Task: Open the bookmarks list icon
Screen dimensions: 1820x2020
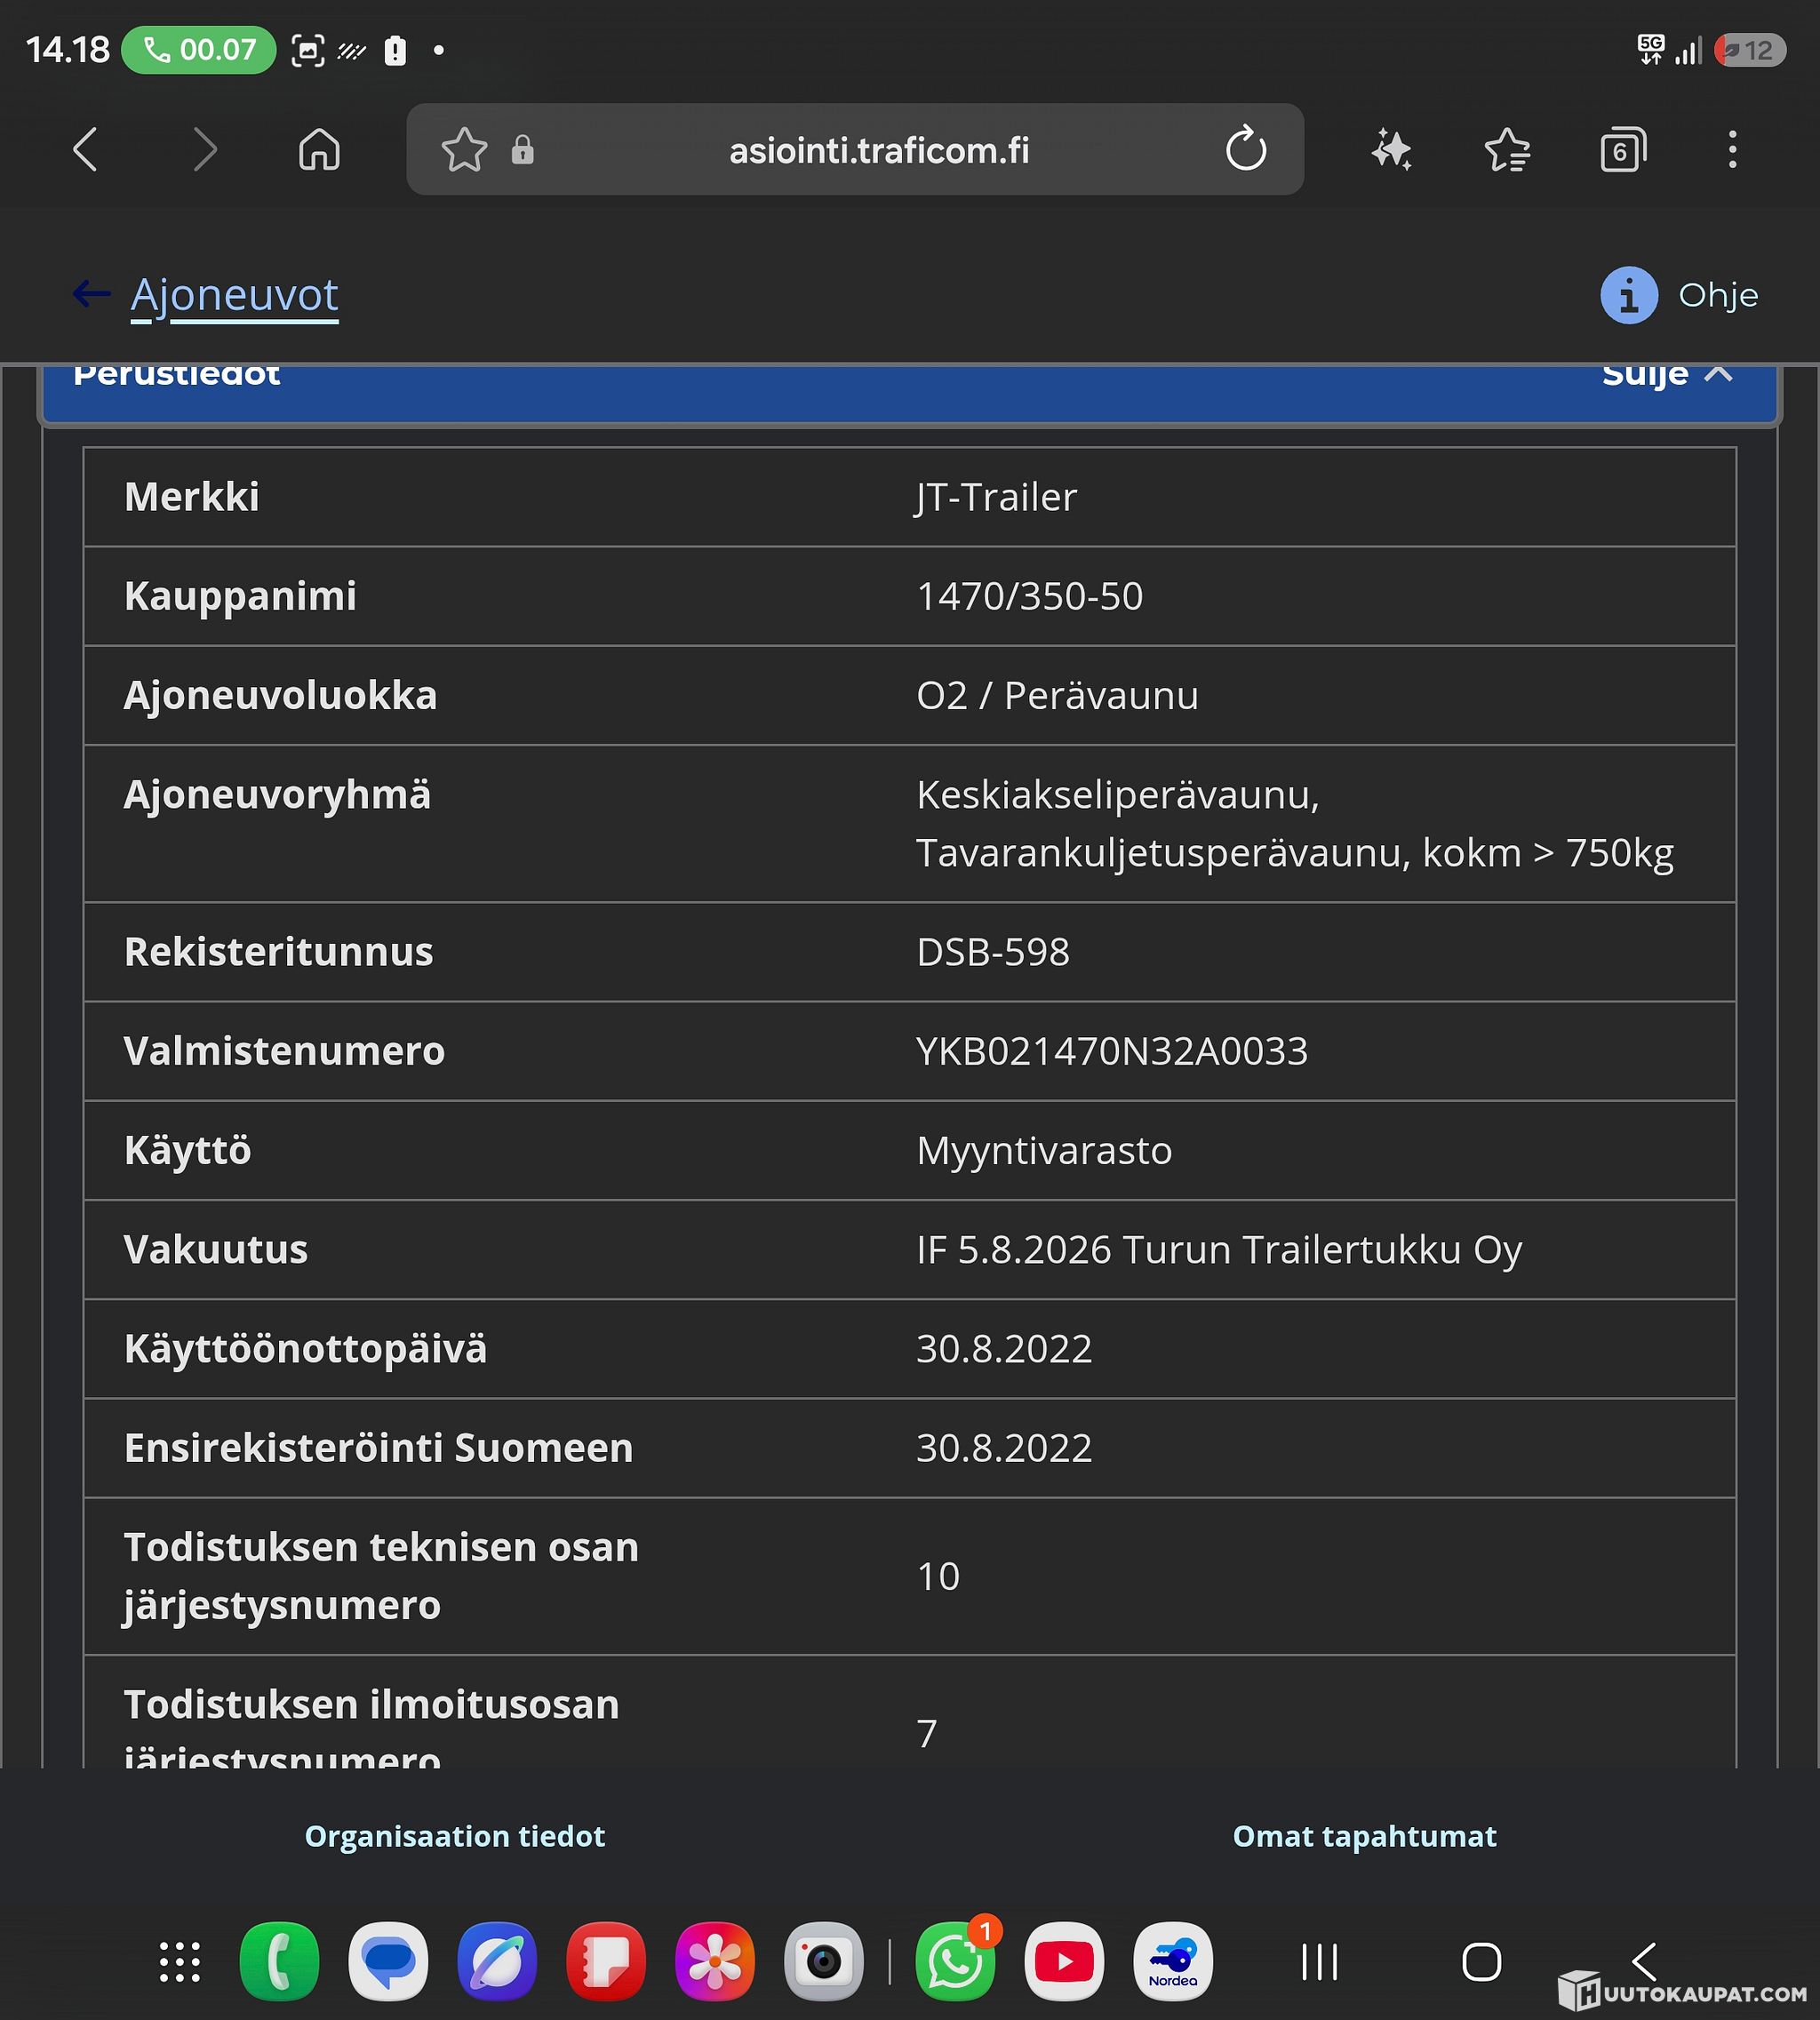Action: click(1507, 150)
